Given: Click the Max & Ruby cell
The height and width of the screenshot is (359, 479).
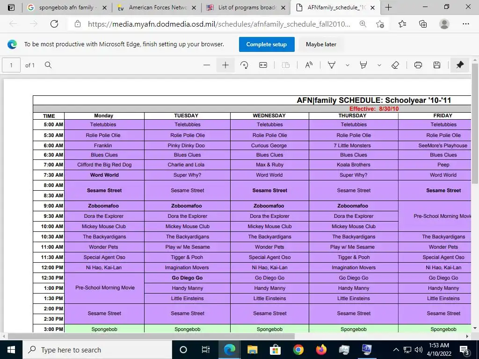Looking at the screenshot, I should (x=270, y=165).
